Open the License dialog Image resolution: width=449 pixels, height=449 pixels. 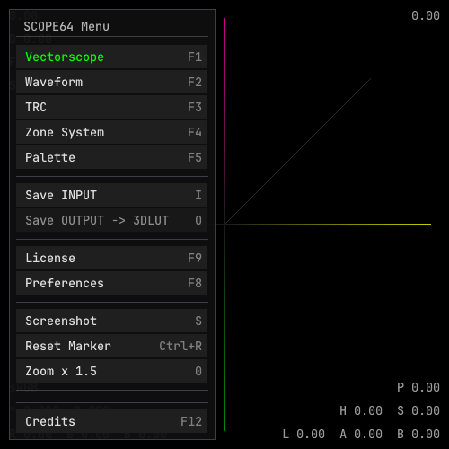tap(111, 258)
